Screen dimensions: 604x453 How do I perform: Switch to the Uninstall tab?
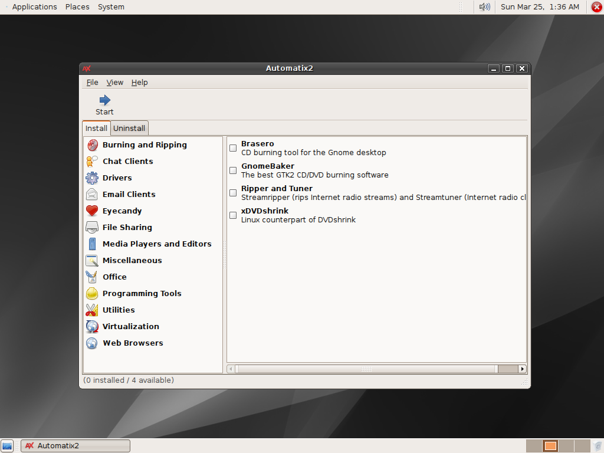(x=129, y=128)
